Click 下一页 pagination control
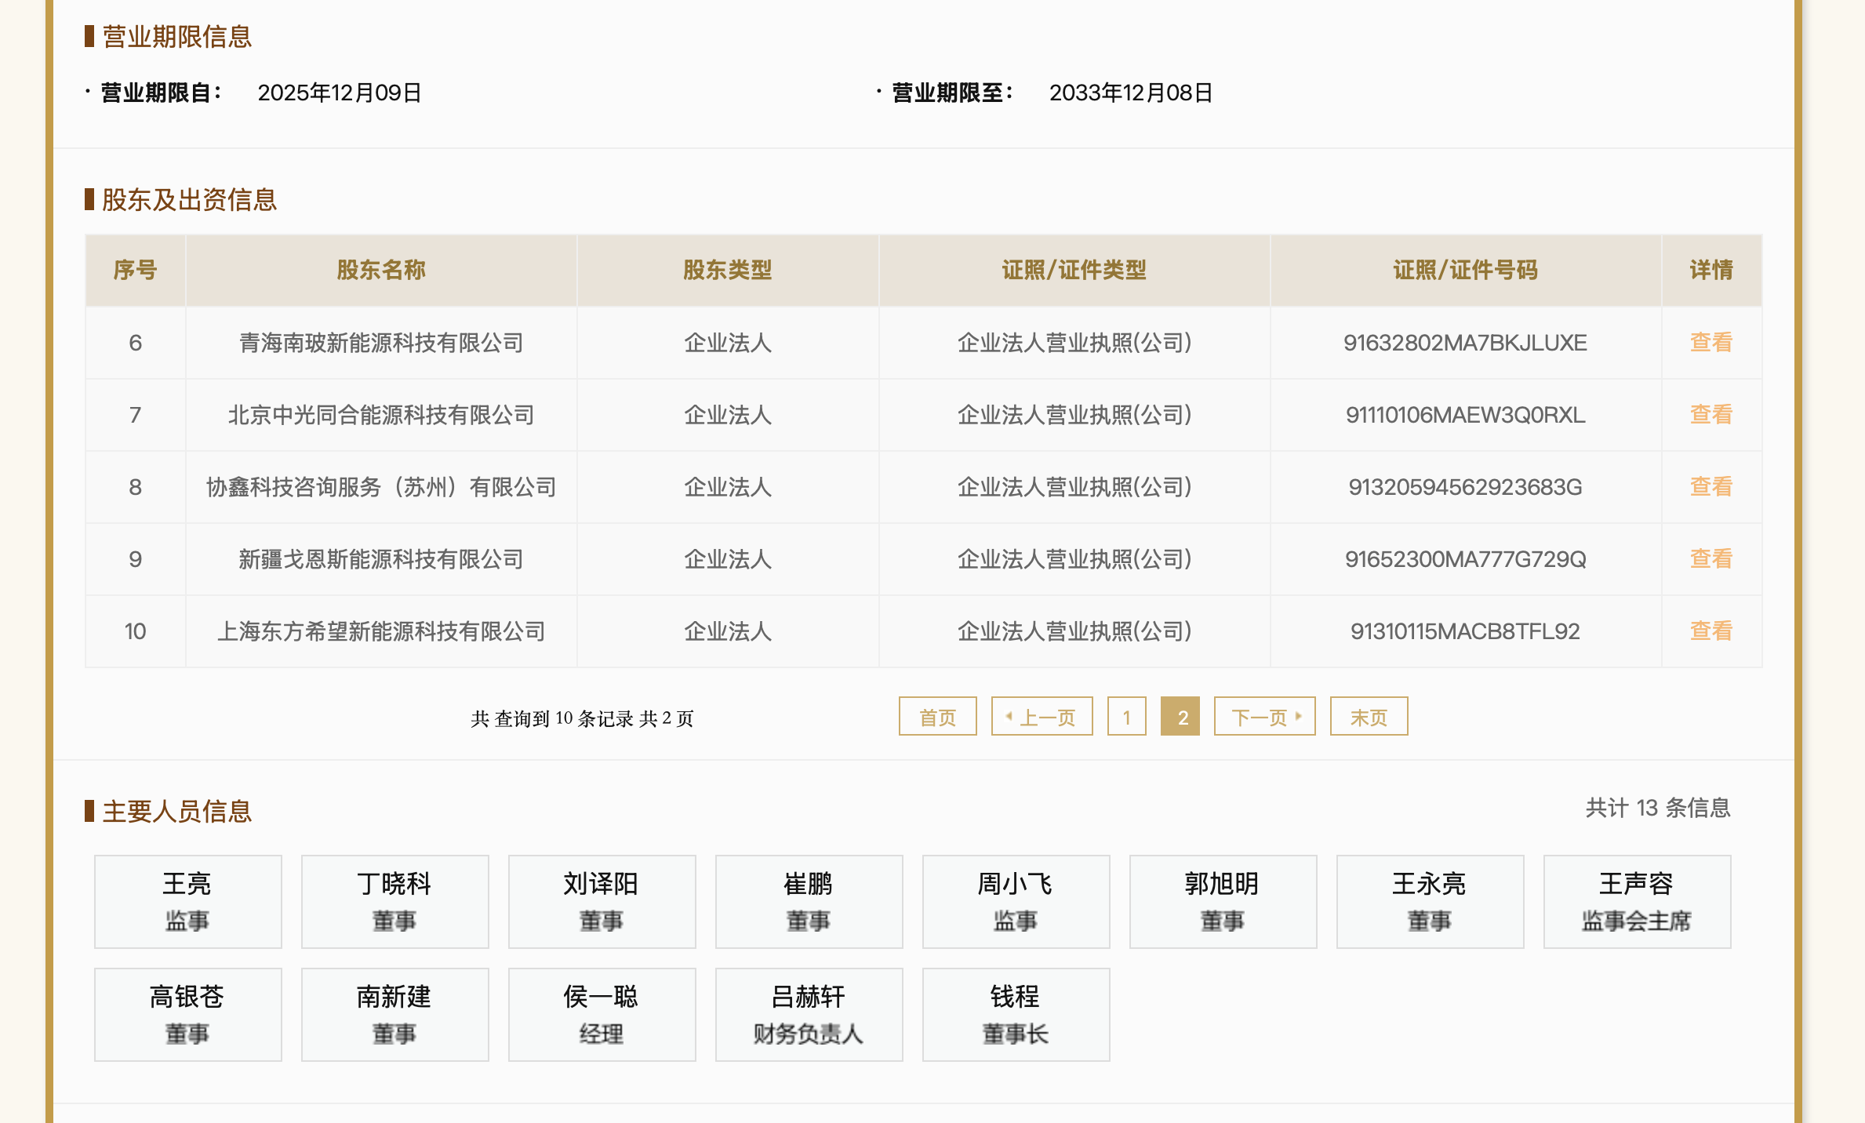Image resolution: width=1865 pixels, height=1123 pixels. pyautogui.click(x=1263, y=716)
